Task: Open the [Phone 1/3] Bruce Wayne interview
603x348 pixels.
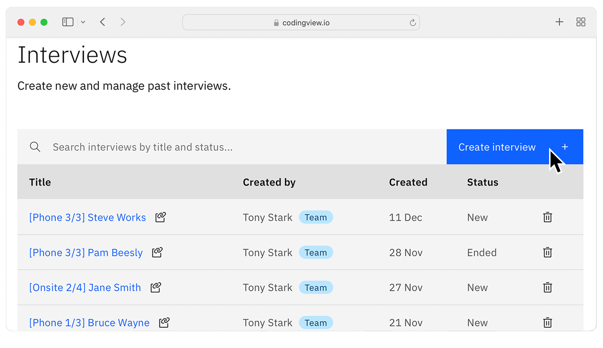Action: 89,322
